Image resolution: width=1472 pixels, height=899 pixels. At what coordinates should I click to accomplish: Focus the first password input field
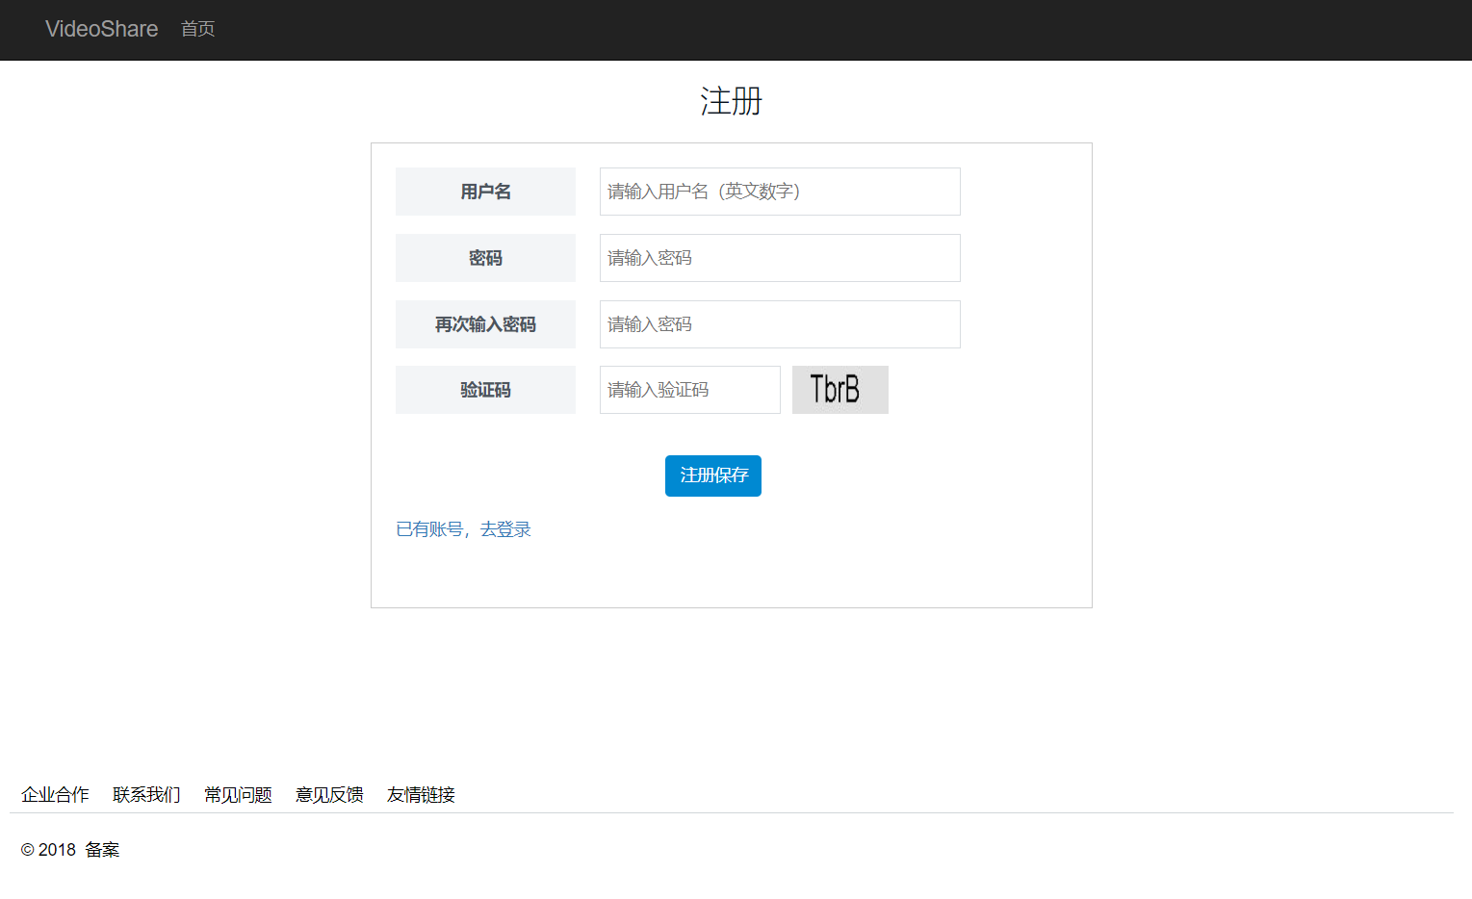pos(779,258)
